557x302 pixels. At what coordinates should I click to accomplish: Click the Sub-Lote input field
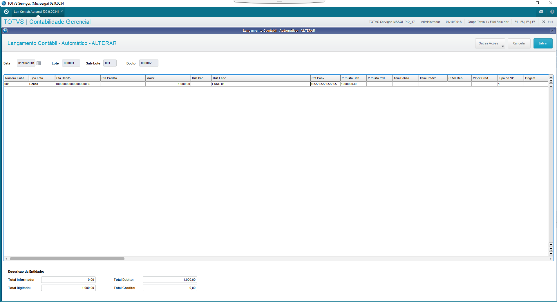[x=110, y=63]
